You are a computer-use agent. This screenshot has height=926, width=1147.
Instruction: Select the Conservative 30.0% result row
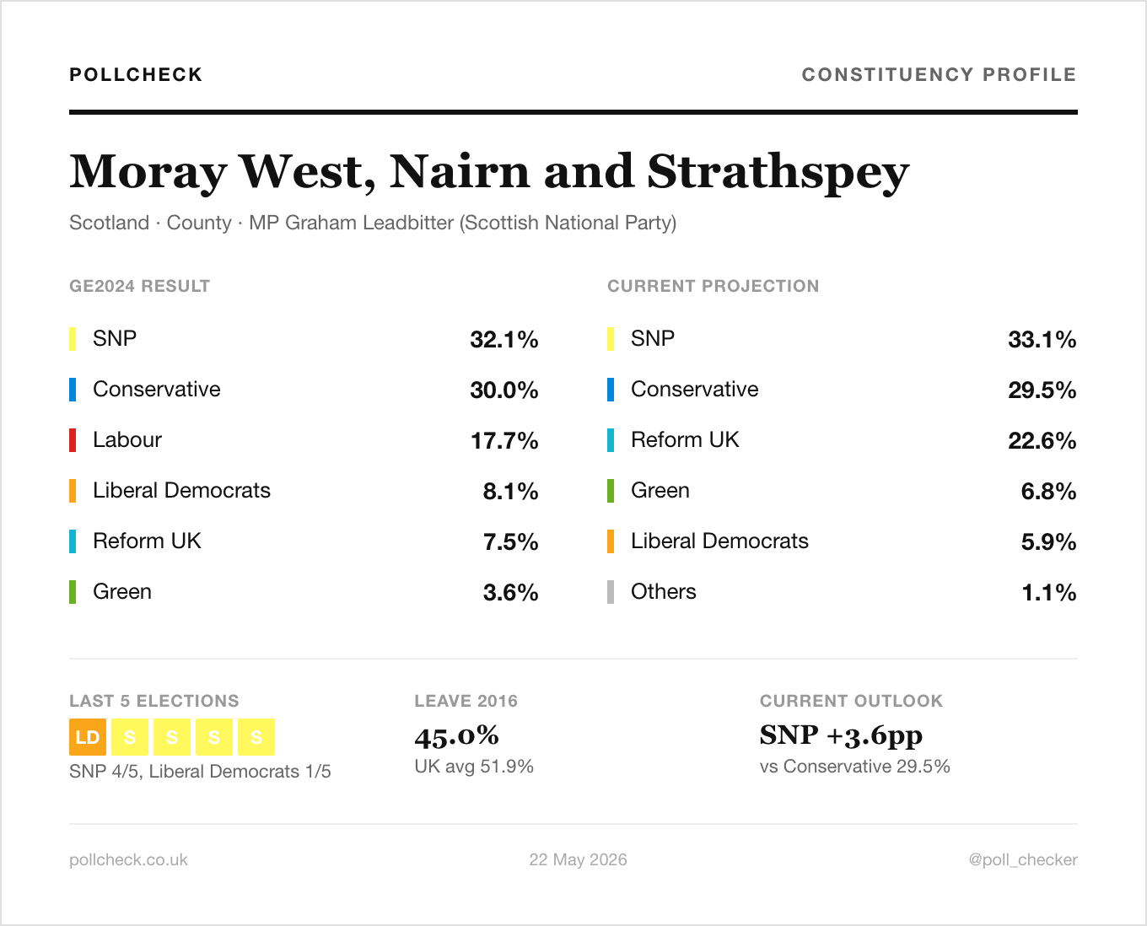click(x=304, y=390)
